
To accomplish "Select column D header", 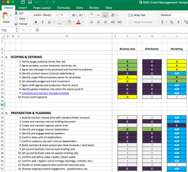I will [x=67, y=36].
